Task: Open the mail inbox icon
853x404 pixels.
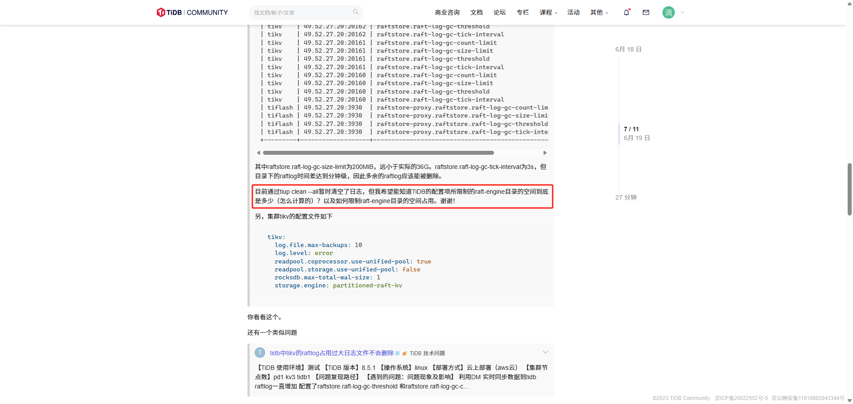Action: tap(646, 12)
